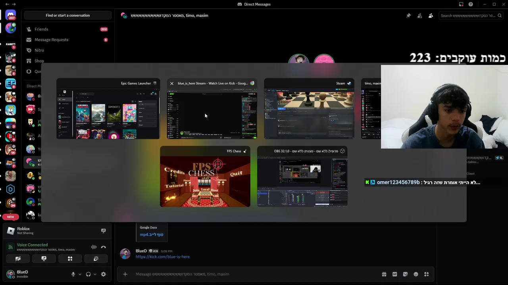The image size is (508, 285).
Task: Open voice connection details signal icon
Action: pos(11,247)
